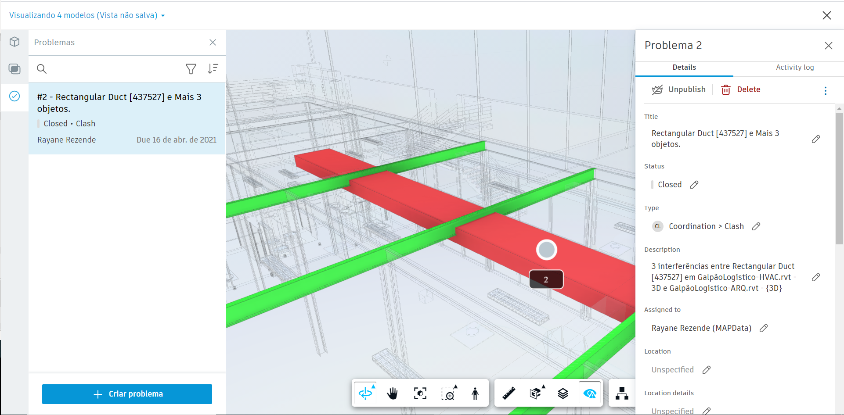844x415 pixels.
Task: Activate the Section analysis tool
Action: pyautogui.click(x=536, y=393)
